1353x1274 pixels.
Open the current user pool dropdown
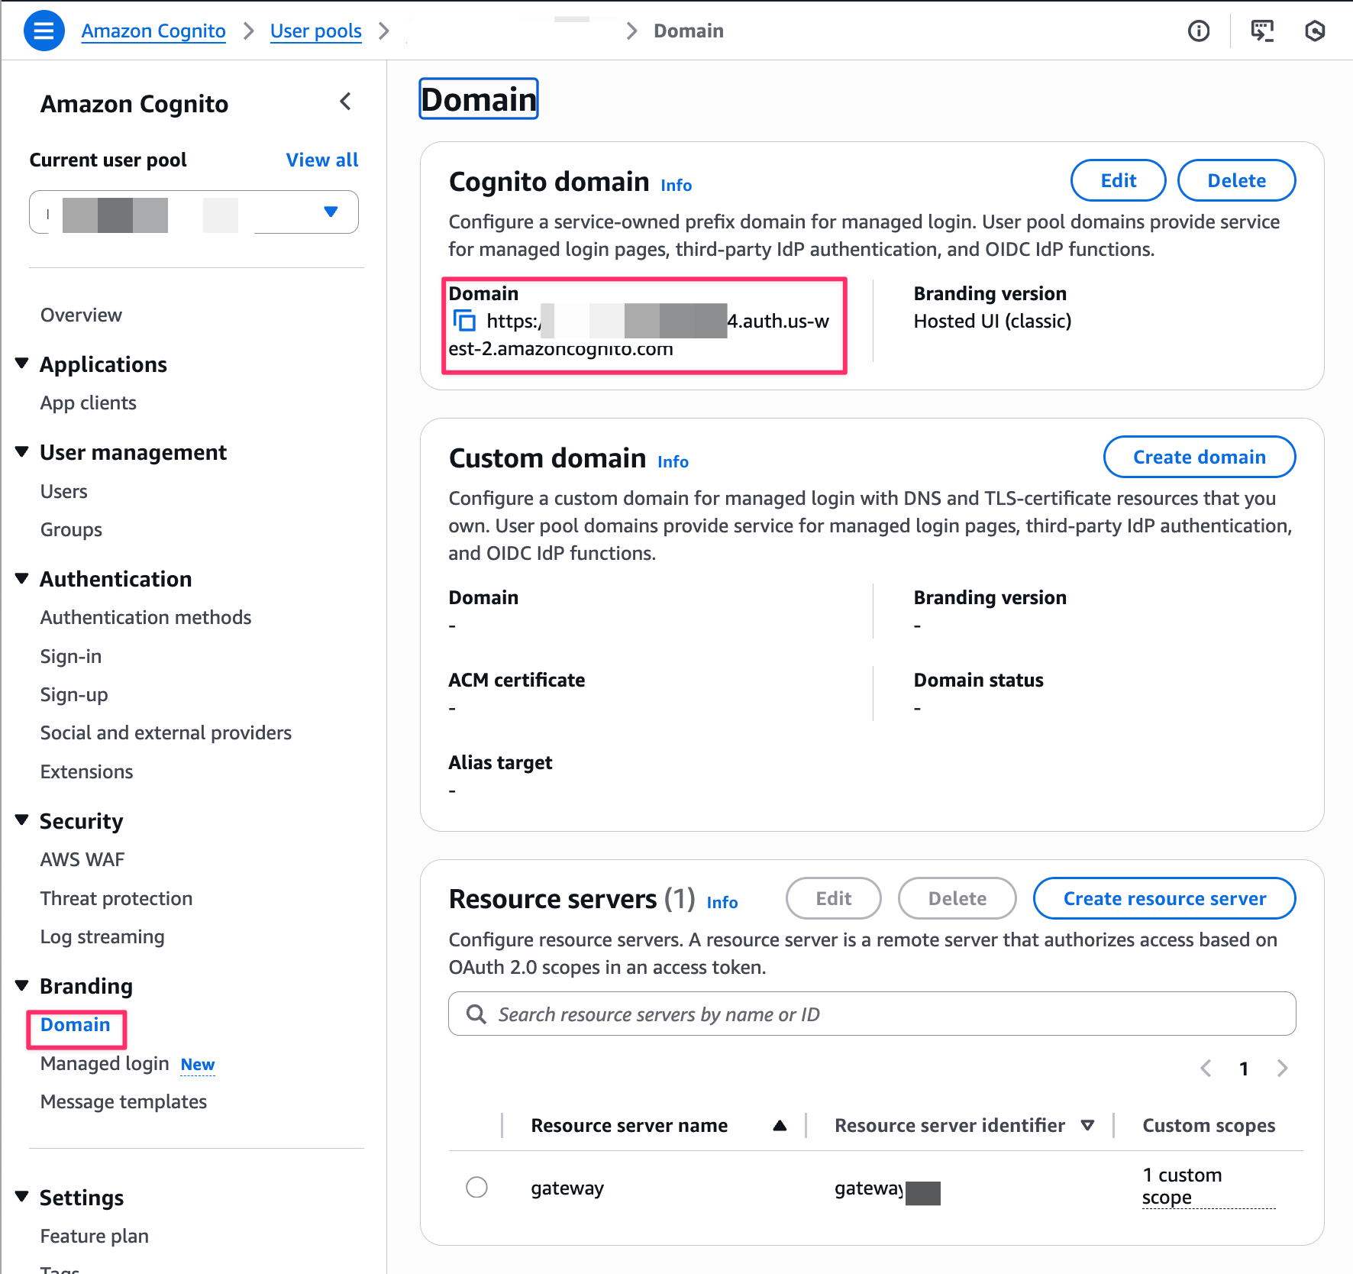point(194,212)
